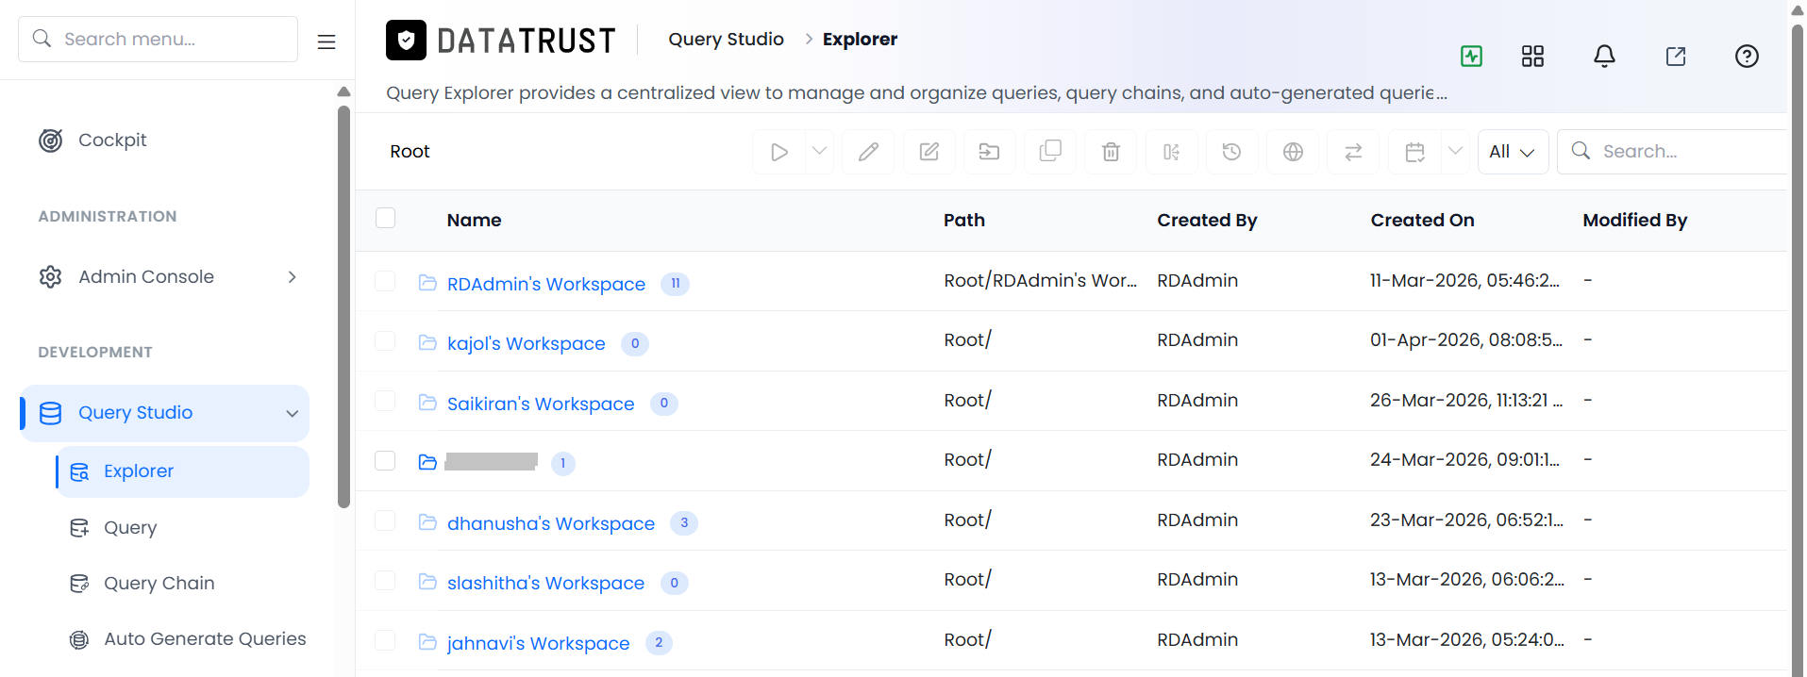Open RDAdmin's Workspace link
Image resolution: width=1807 pixels, height=677 pixels.
point(546,284)
